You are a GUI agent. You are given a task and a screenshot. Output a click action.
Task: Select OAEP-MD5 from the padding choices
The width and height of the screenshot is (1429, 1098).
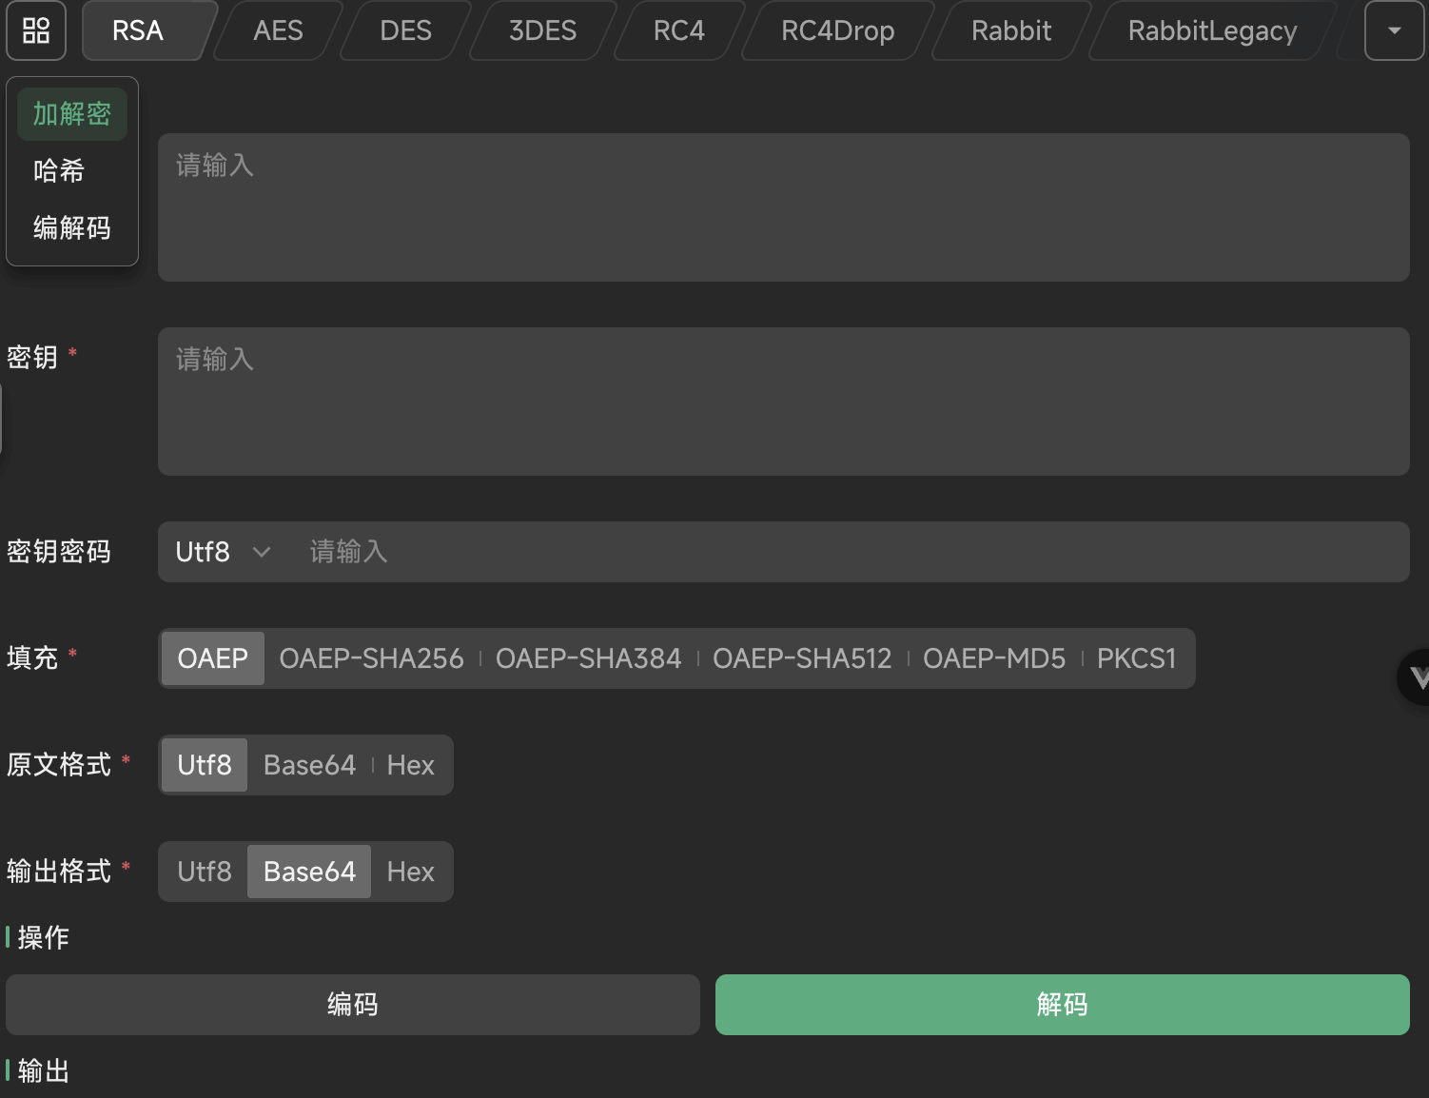(x=993, y=657)
